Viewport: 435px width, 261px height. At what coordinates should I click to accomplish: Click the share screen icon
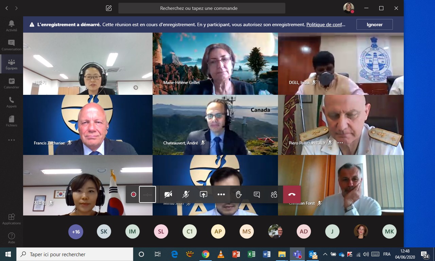pos(203,194)
